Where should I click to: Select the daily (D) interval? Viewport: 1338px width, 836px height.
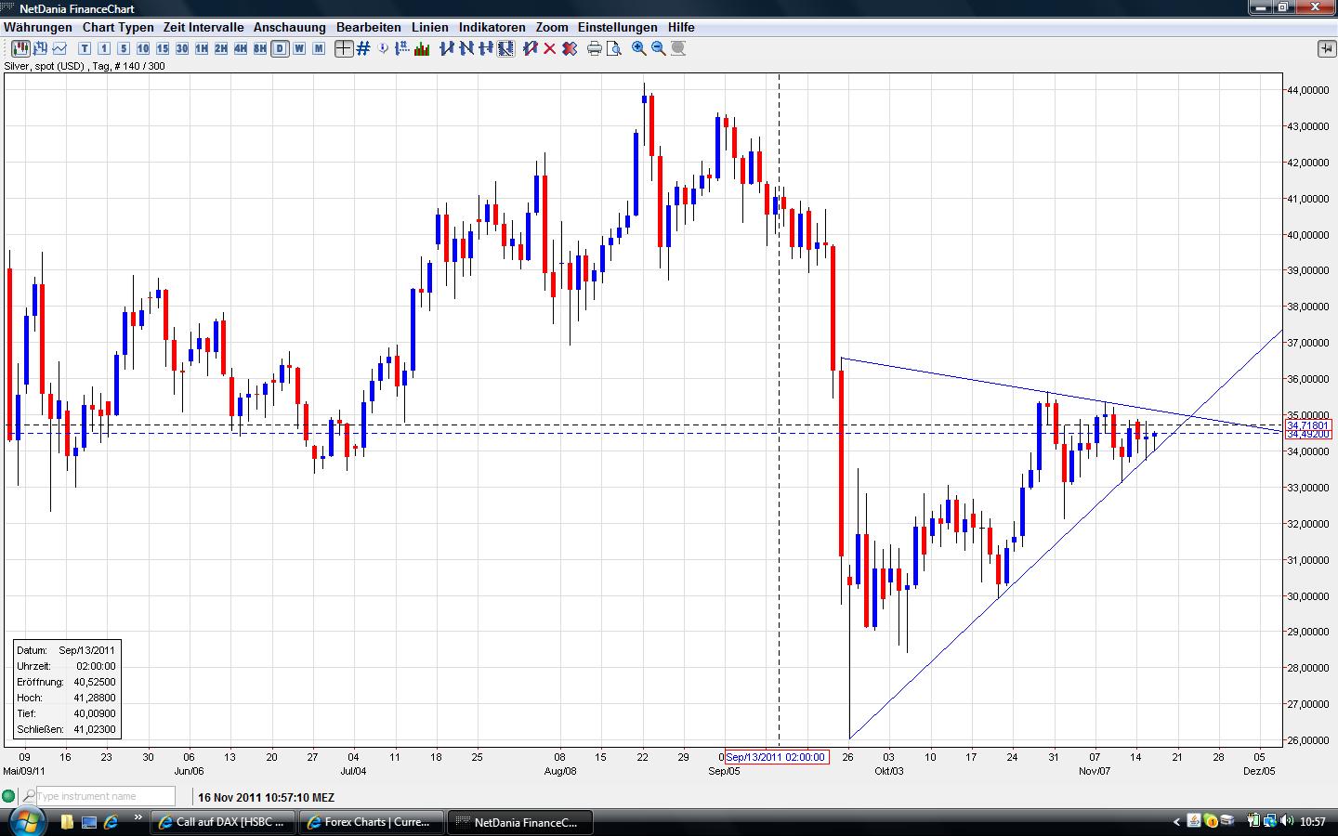click(280, 48)
